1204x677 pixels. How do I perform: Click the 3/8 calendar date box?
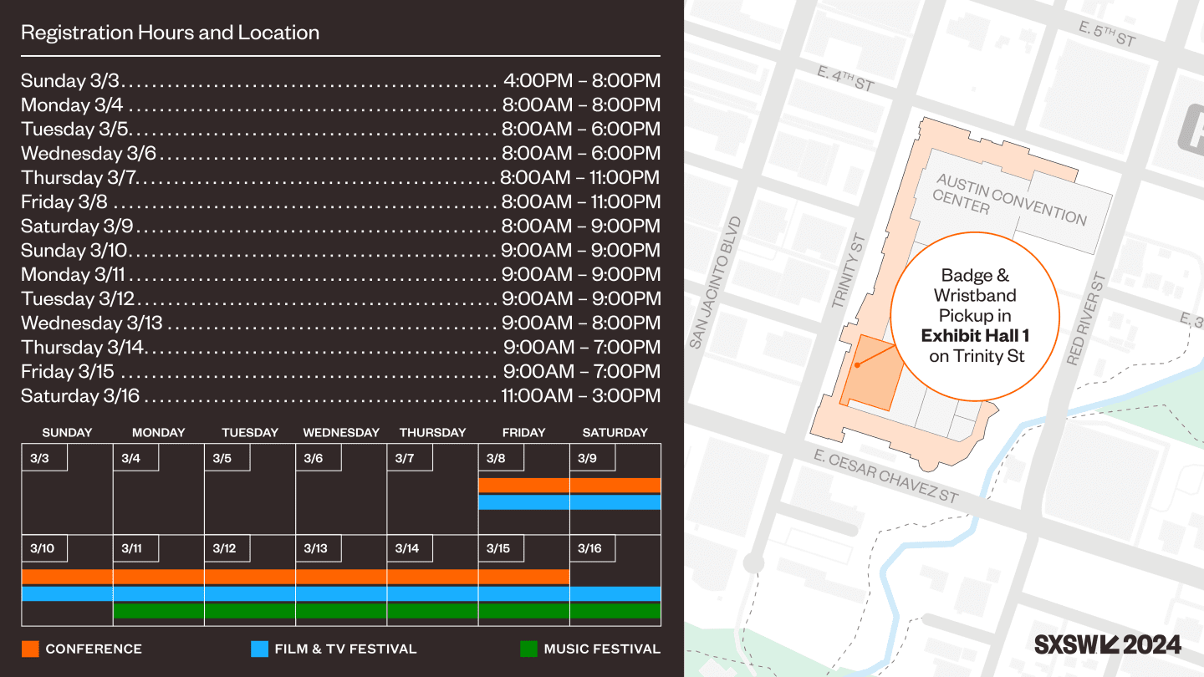click(501, 457)
